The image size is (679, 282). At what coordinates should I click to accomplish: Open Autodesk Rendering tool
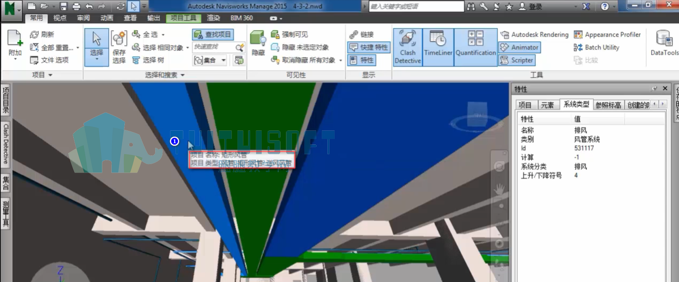point(535,35)
